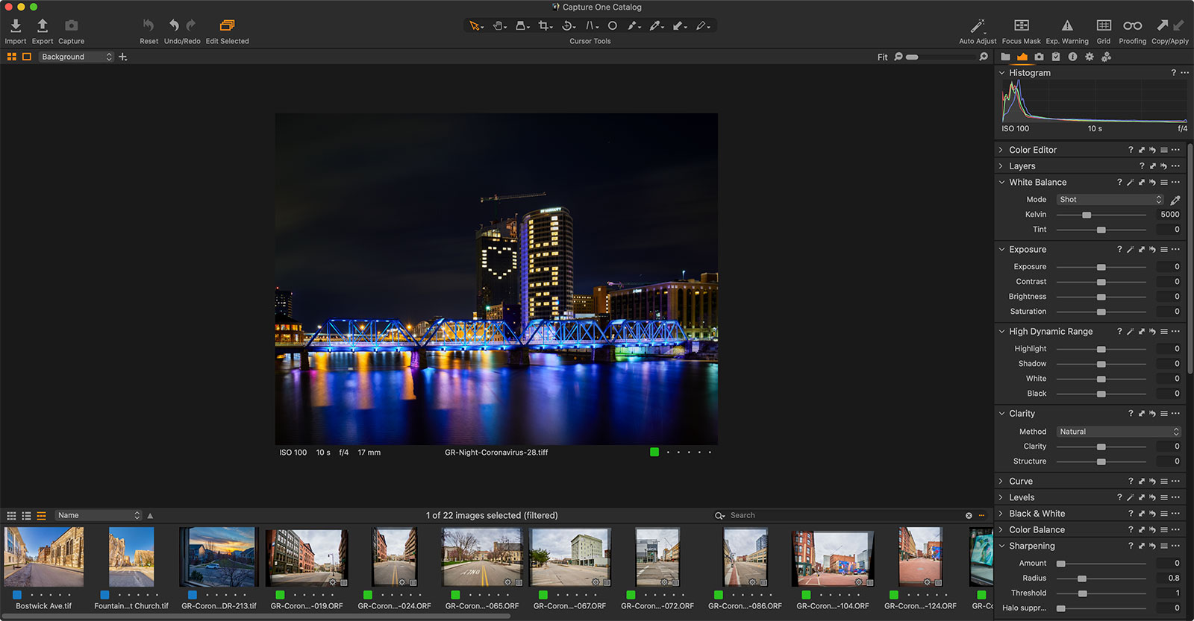The height and width of the screenshot is (621, 1194).
Task: Toggle the Focus Mask overlay
Action: coord(1021,26)
